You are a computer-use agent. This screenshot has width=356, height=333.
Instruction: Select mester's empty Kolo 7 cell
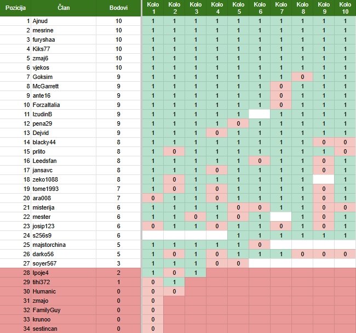[281, 217]
